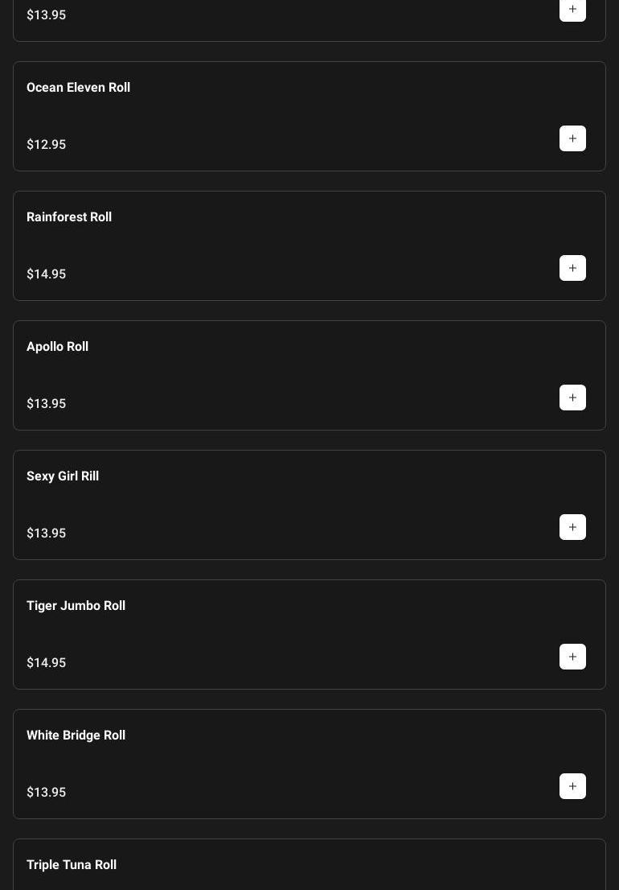Image resolution: width=619 pixels, height=890 pixels.
Task: Open the Sexy Girl Rill menu item
Action: tap(63, 476)
